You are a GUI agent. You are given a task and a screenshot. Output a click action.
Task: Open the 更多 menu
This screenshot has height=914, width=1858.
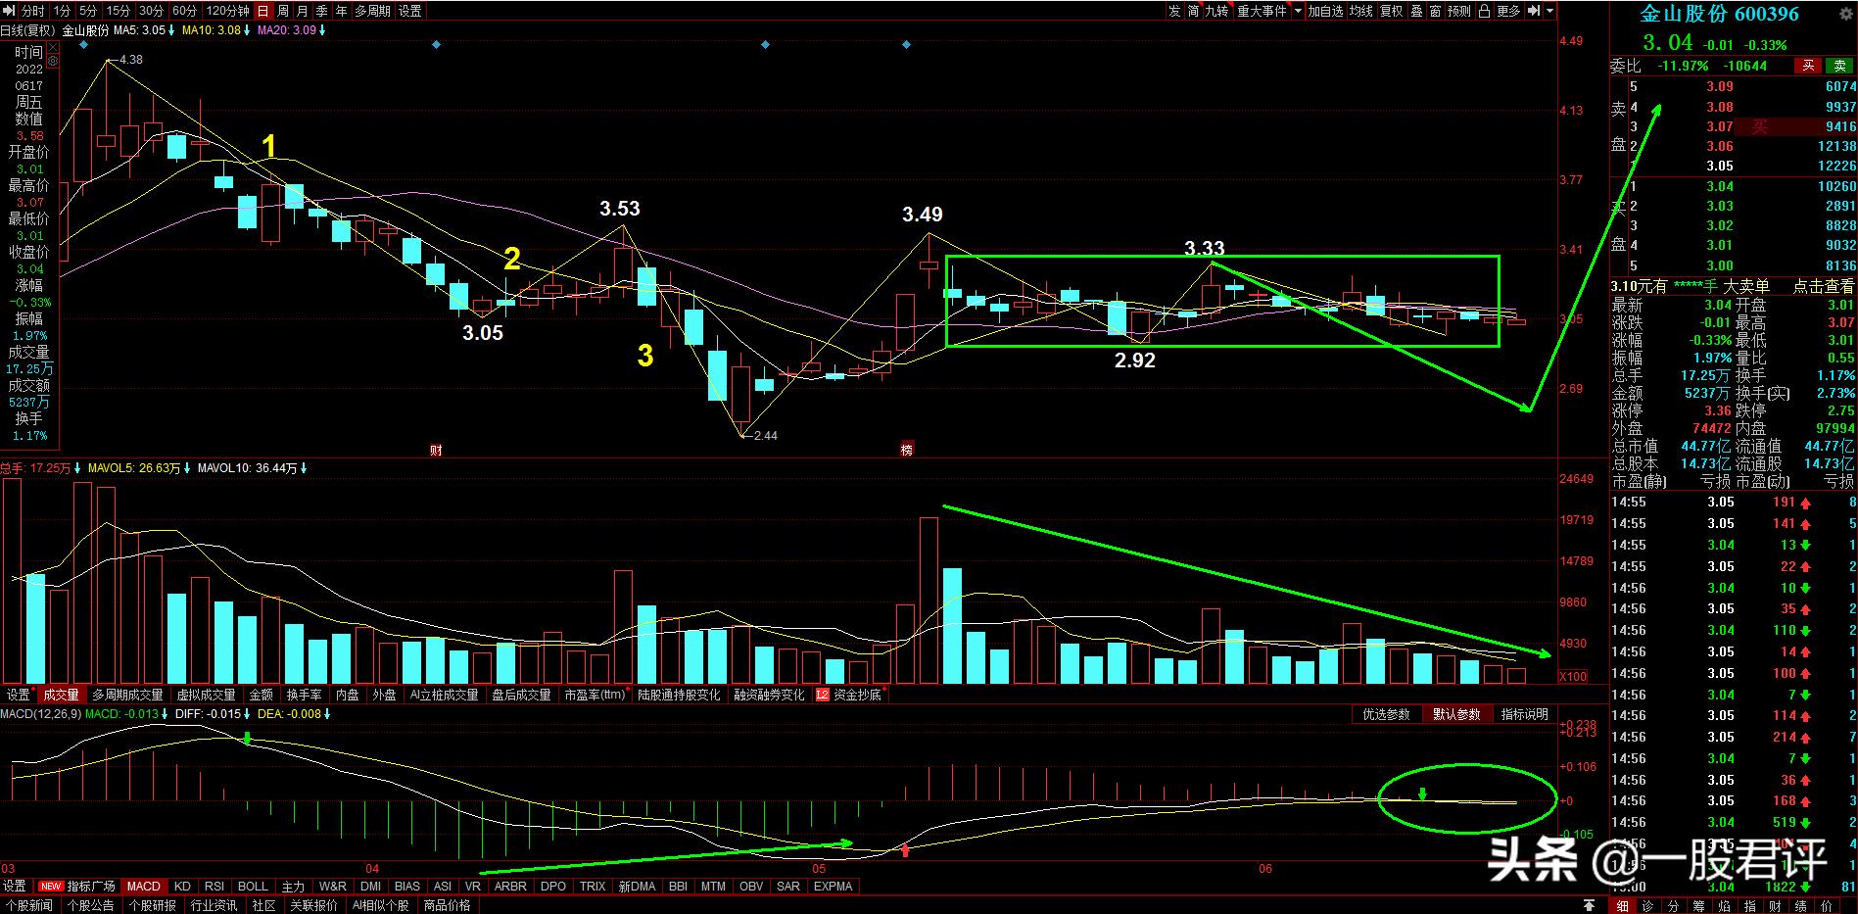pos(1508,11)
